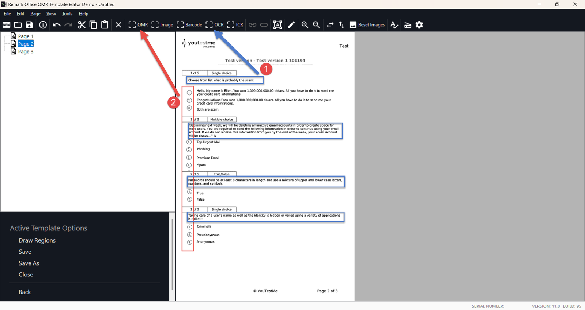
Task: Click Save As in template options
Action: 29,263
